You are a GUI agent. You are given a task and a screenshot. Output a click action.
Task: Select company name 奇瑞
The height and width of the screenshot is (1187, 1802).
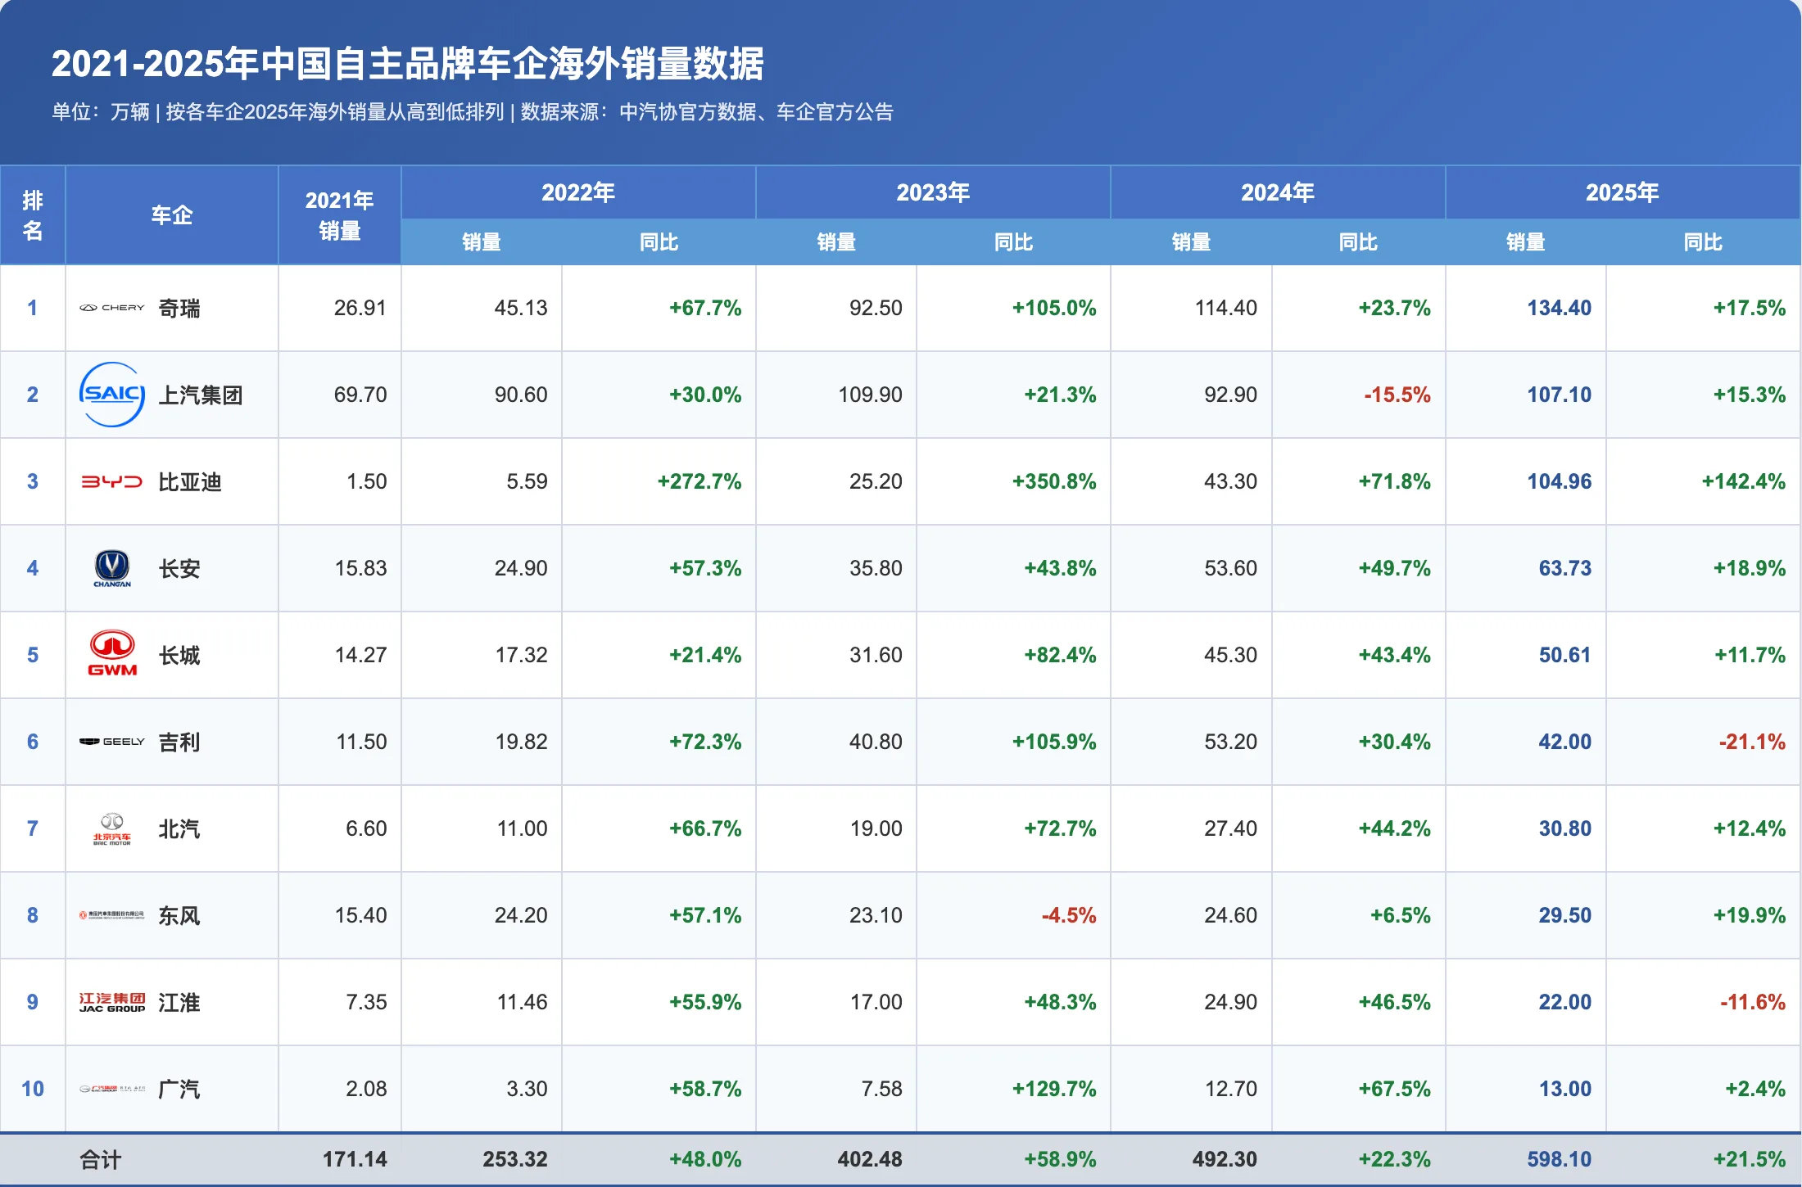tap(179, 309)
